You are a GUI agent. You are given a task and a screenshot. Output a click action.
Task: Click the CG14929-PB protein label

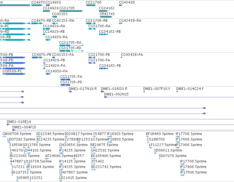click(x=54, y=60)
